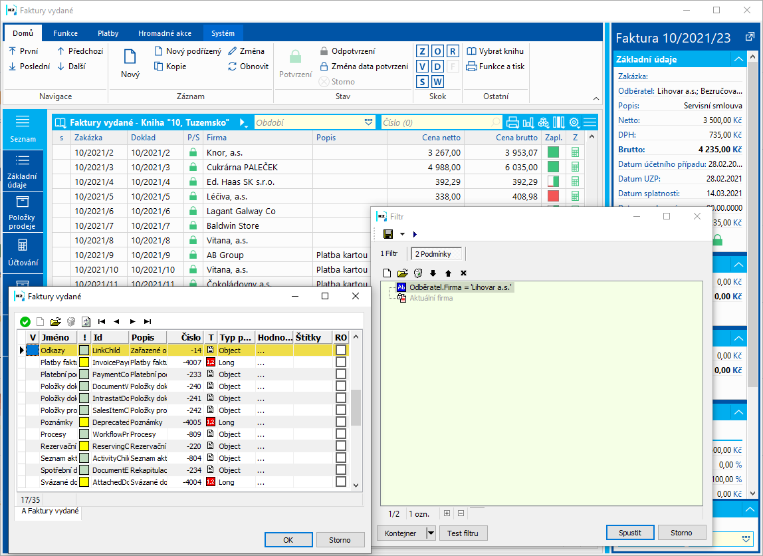This screenshot has height=556, width=763.
Task: Click the new condition page icon in the Filtr window
Action: pyautogui.click(x=387, y=273)
